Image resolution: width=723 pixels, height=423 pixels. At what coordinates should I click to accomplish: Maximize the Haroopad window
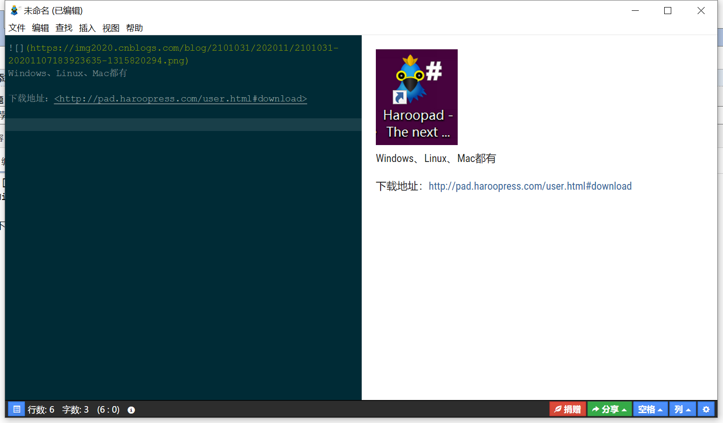click(667, 10)
